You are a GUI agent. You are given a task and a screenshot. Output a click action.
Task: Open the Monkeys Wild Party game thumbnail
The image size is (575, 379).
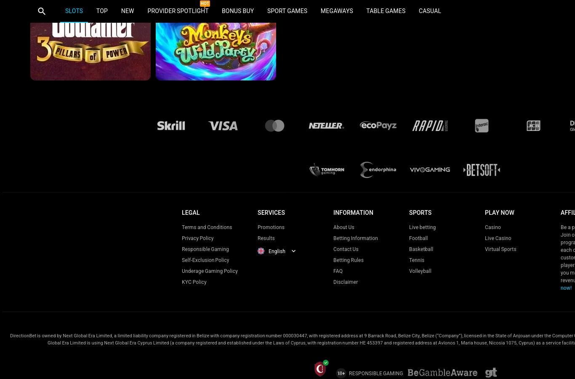216,51
